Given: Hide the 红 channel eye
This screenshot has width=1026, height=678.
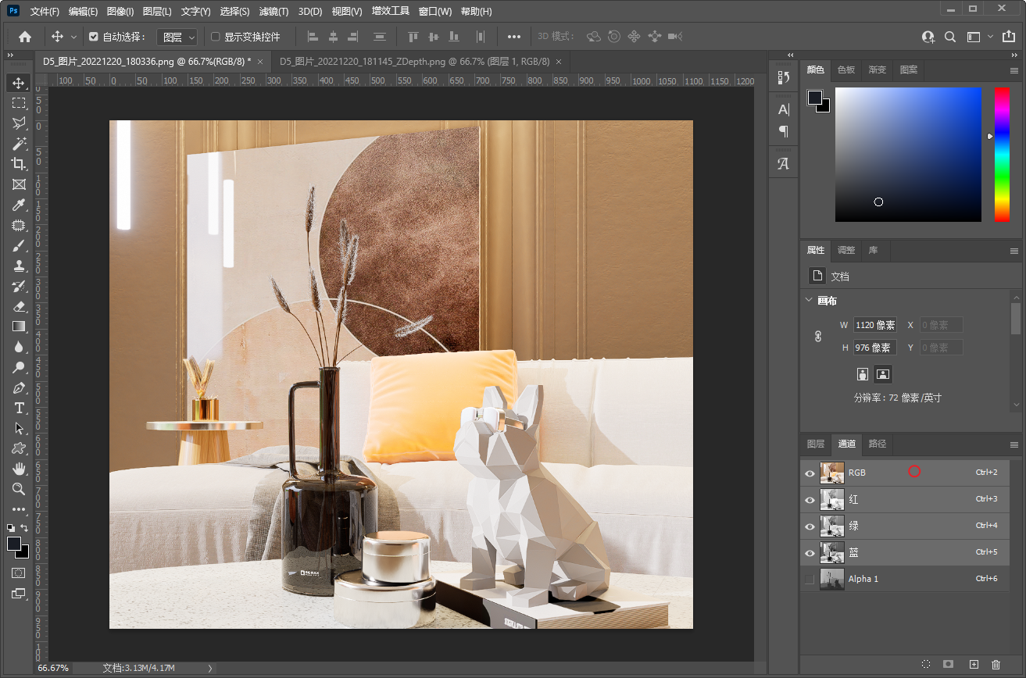Looking at the screenshot, I should (x=810, y=500).
